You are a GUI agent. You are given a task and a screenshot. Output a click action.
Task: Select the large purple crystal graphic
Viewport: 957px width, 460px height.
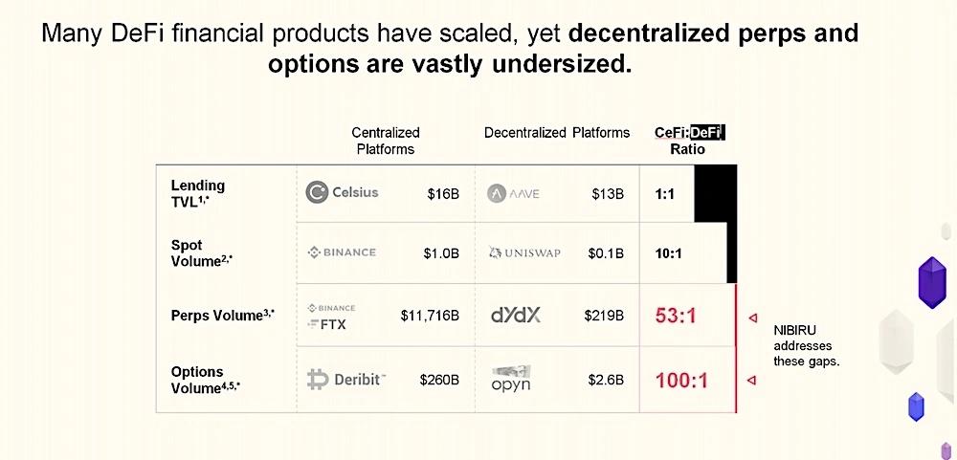coord(932,282)
